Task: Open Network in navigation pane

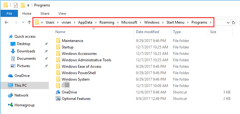Action: click(x=21, y=95)
